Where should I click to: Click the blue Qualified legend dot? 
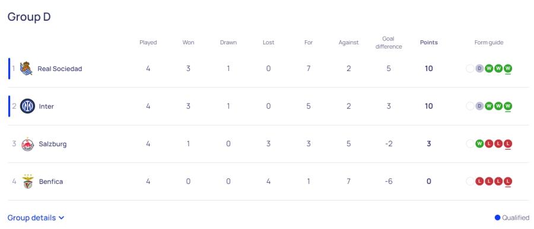(498, 217)
